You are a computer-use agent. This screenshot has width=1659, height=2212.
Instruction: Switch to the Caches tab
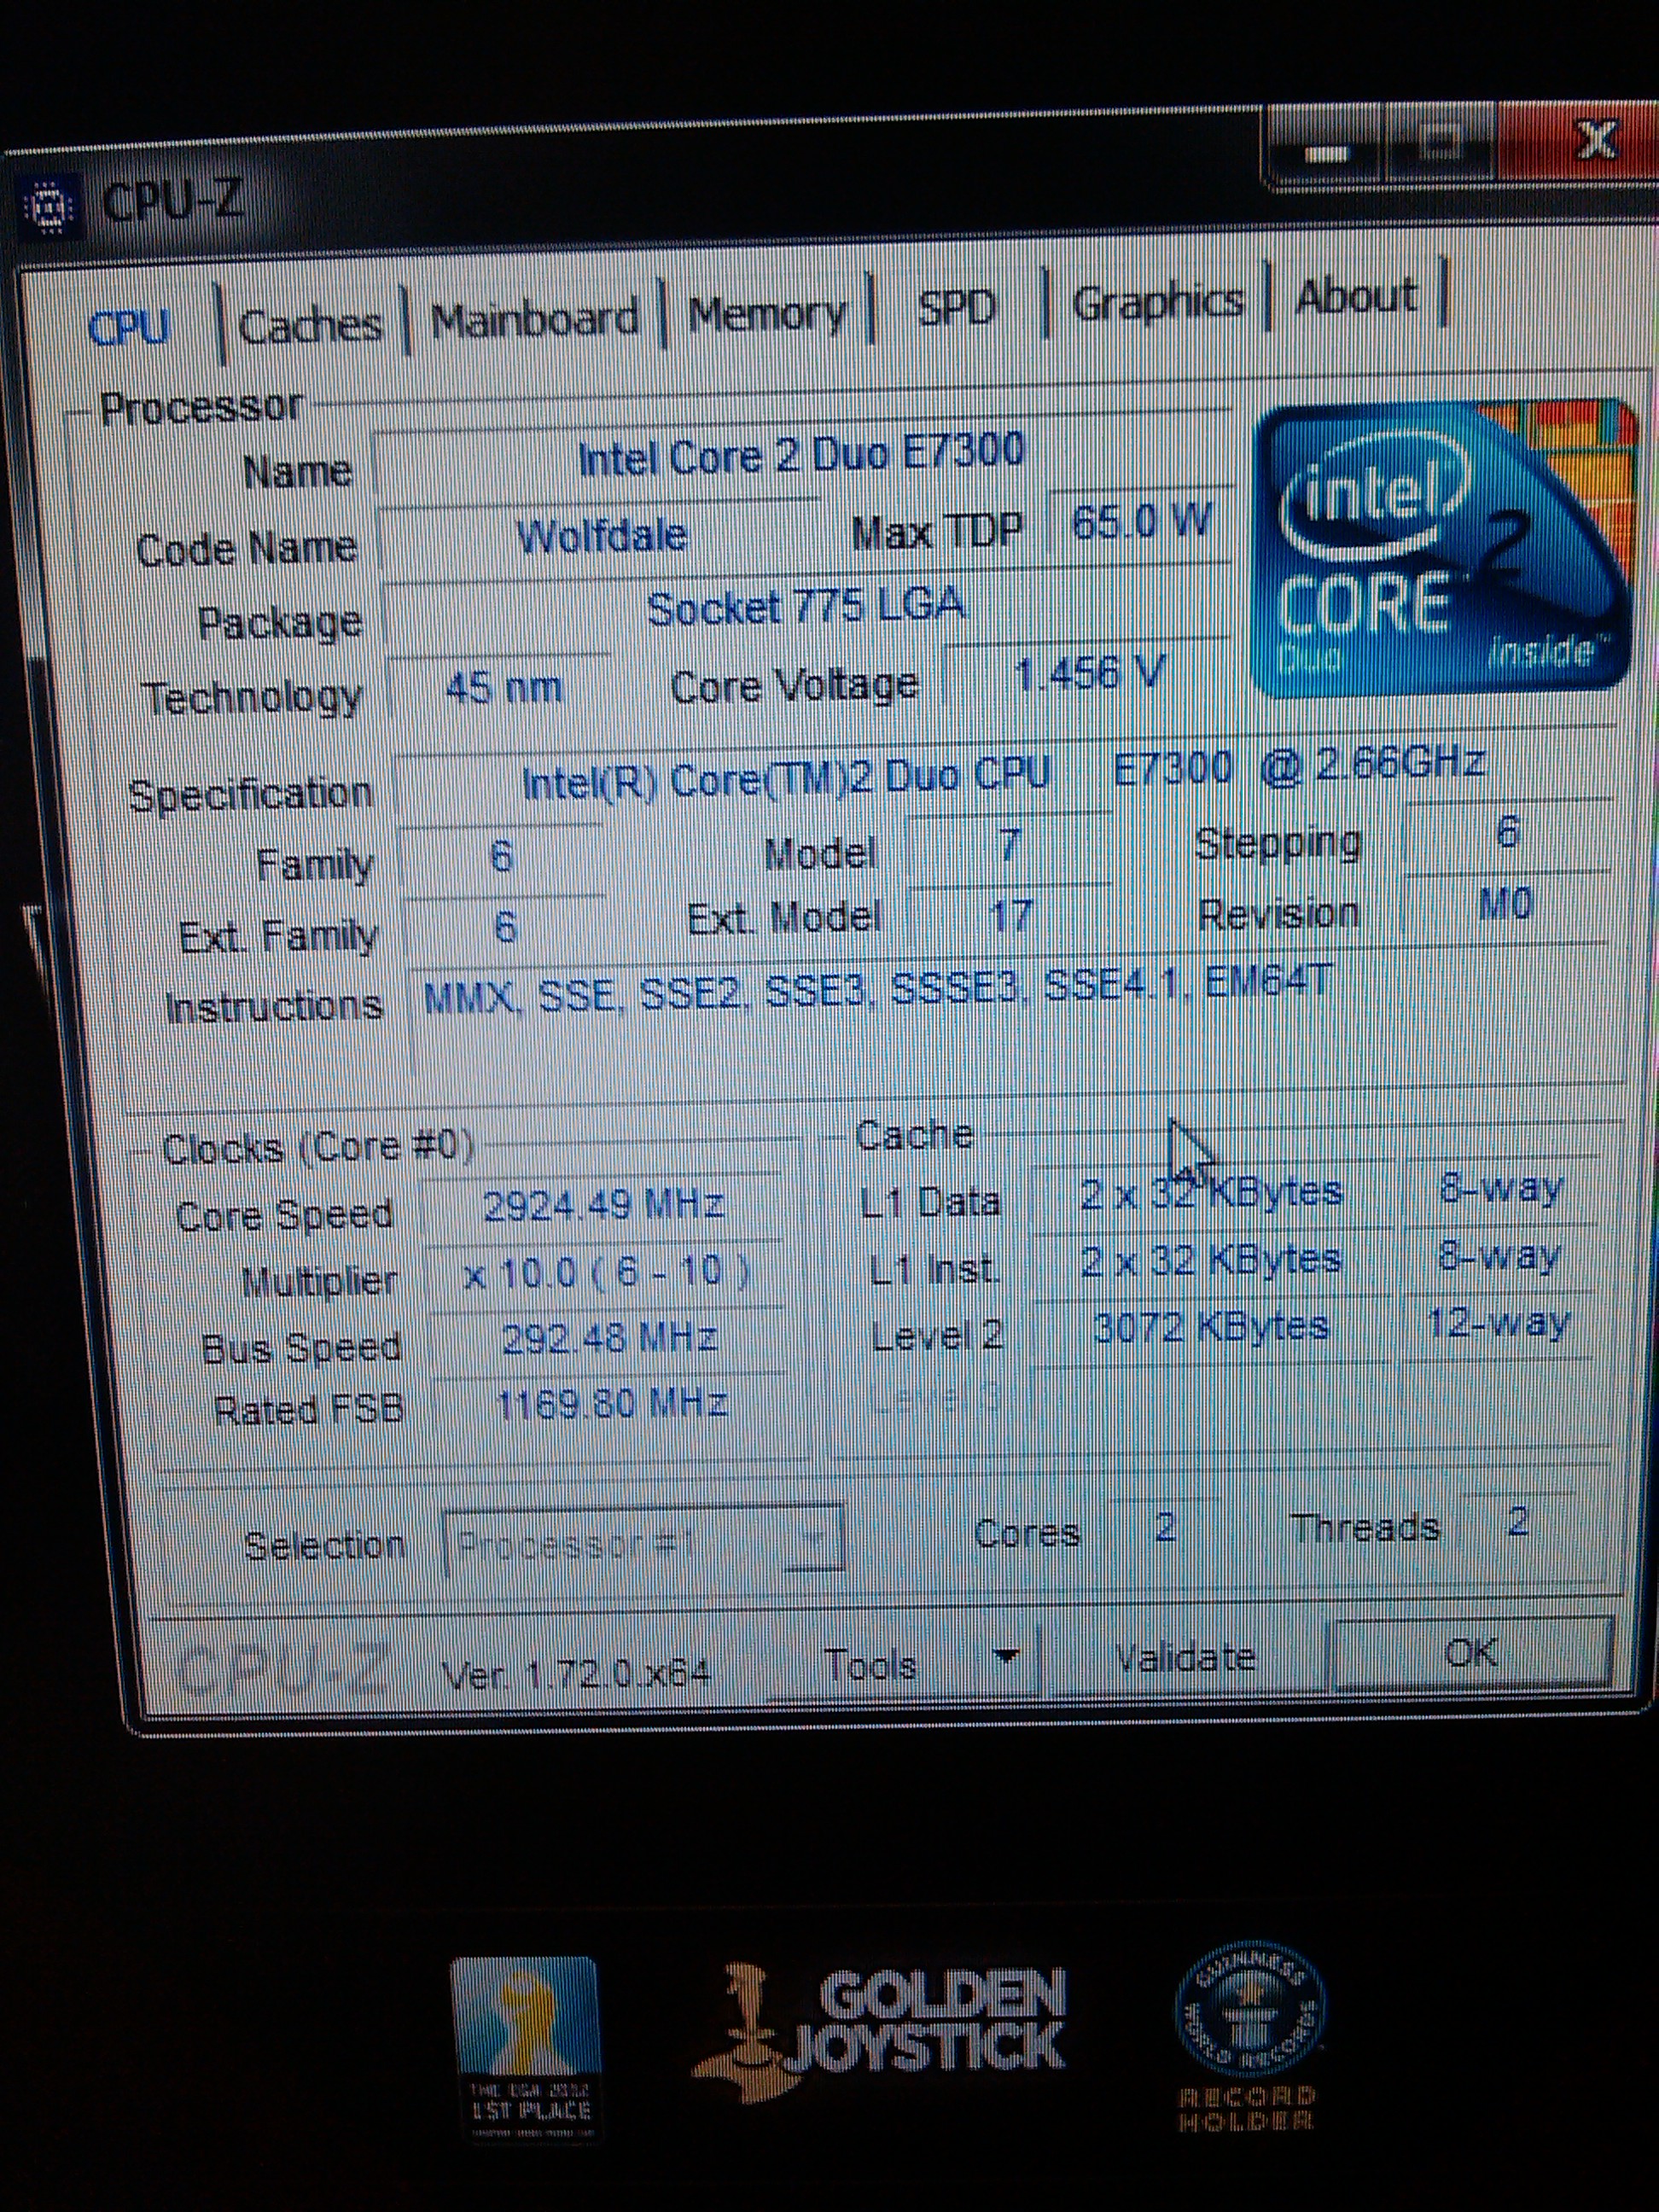coord(310,326)
